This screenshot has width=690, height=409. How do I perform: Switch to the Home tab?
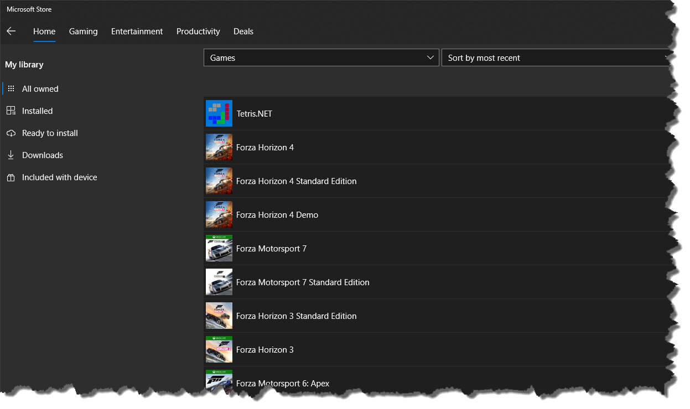click(44, 32)
